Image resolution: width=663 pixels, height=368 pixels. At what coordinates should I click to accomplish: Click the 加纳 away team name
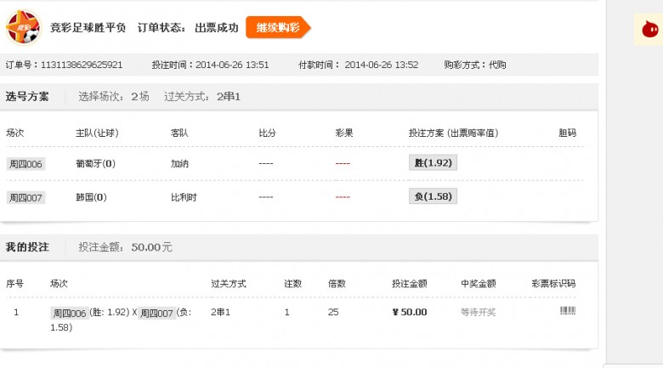[179, 164]
